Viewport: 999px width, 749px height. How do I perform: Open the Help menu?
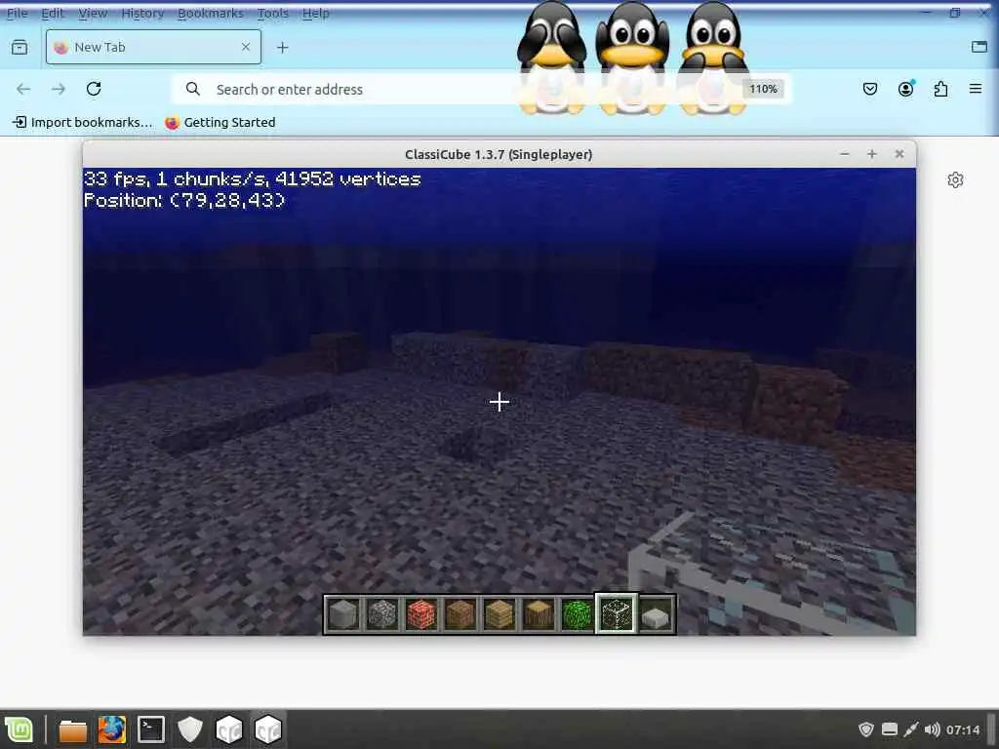click(315, 13)
